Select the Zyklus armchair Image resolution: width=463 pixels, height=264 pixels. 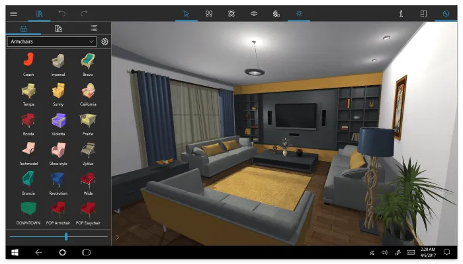pyautogui.click(x=88, y=154)
